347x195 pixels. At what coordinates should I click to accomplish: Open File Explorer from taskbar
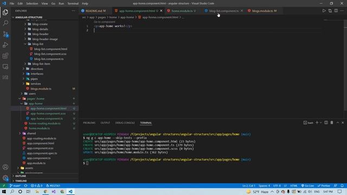point(37,191)
